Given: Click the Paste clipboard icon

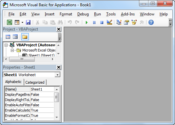Looking at the screenshot, I should (x=52, y=22).
